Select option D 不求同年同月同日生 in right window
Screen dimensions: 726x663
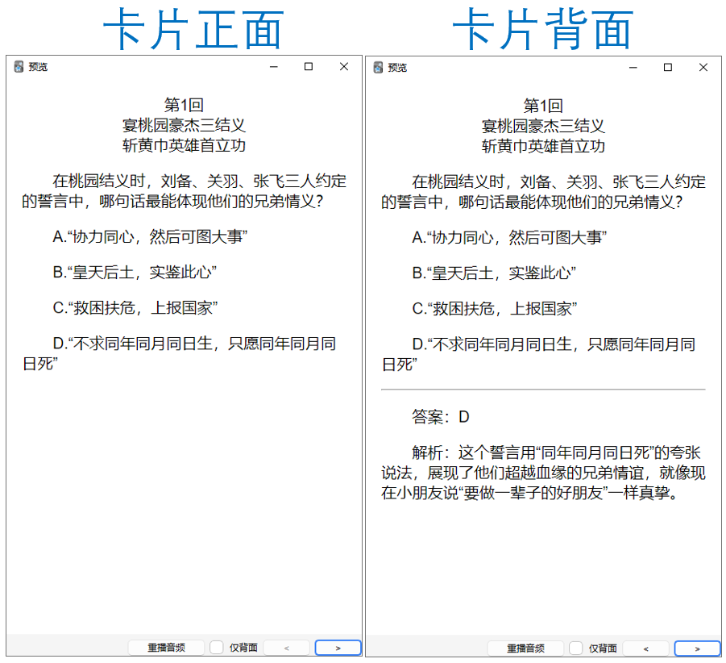click(539, 354)
